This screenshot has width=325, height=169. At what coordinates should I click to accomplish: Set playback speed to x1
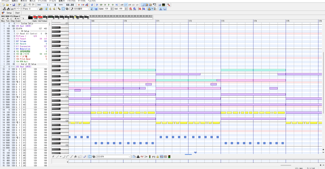coord(126,5)
